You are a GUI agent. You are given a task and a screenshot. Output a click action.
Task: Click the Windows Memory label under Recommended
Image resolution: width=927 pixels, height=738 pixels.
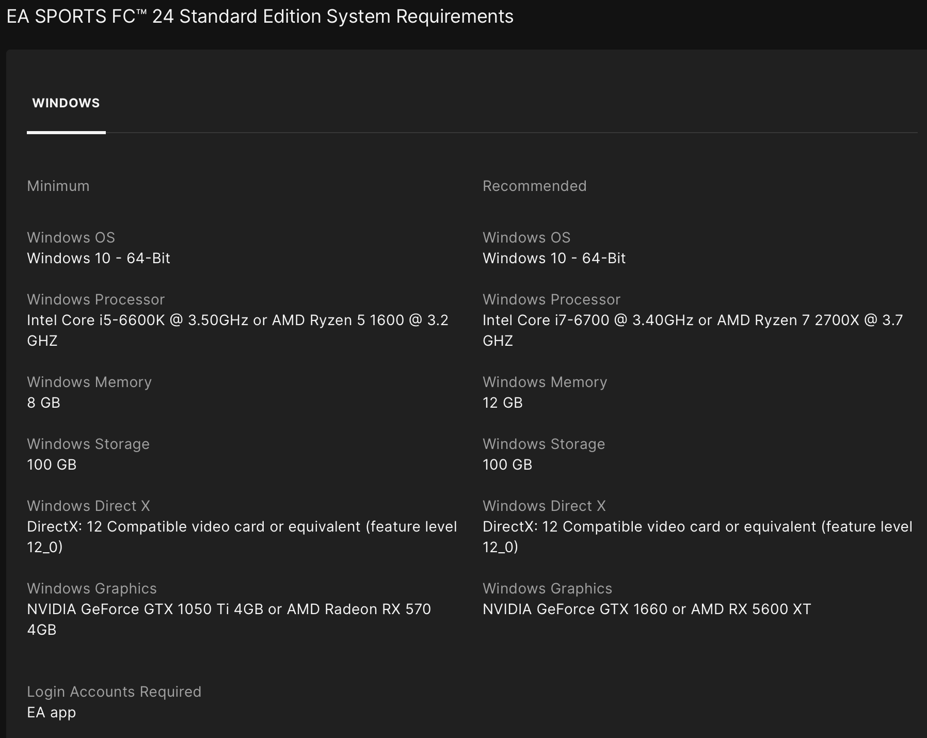pos(545,382)
